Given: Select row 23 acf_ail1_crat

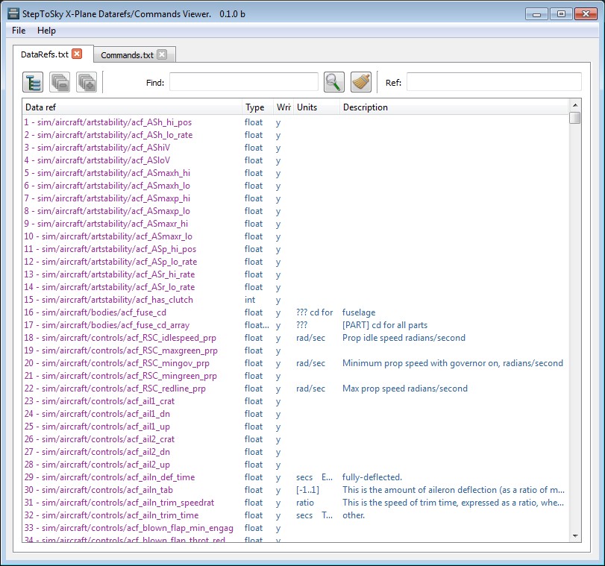Looking at the screenshot, I should (295, 401).
